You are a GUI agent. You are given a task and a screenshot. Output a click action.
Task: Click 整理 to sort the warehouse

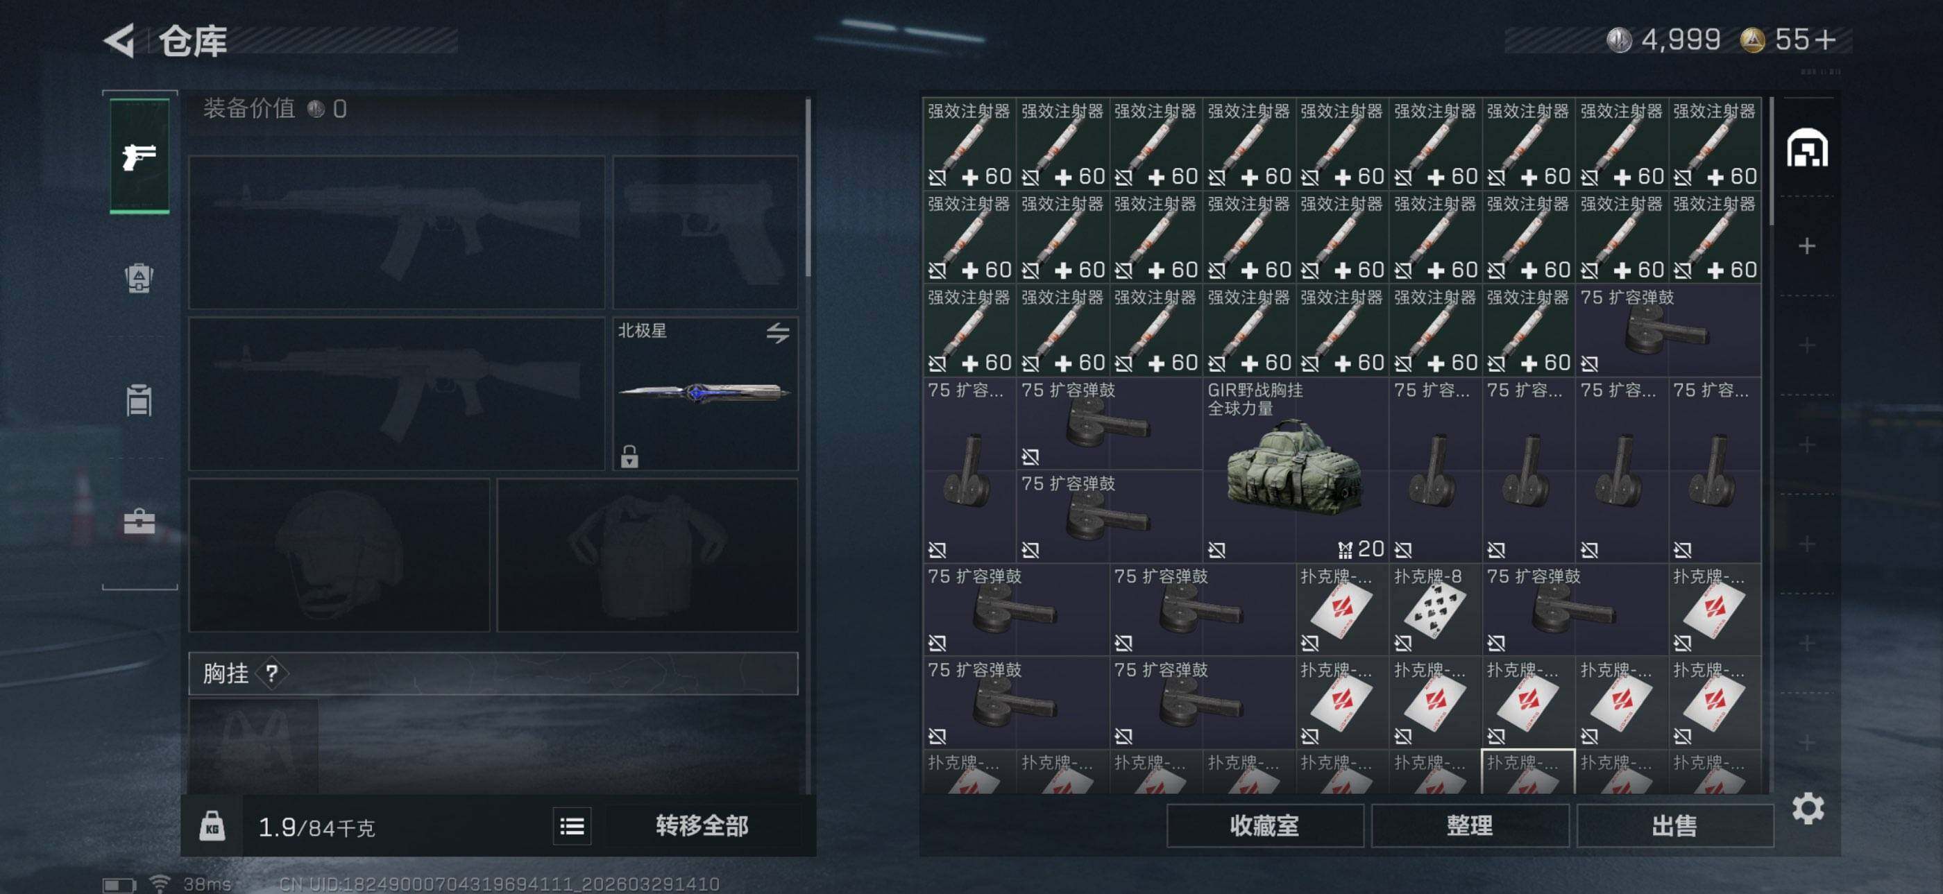[x=1470, y=825]
